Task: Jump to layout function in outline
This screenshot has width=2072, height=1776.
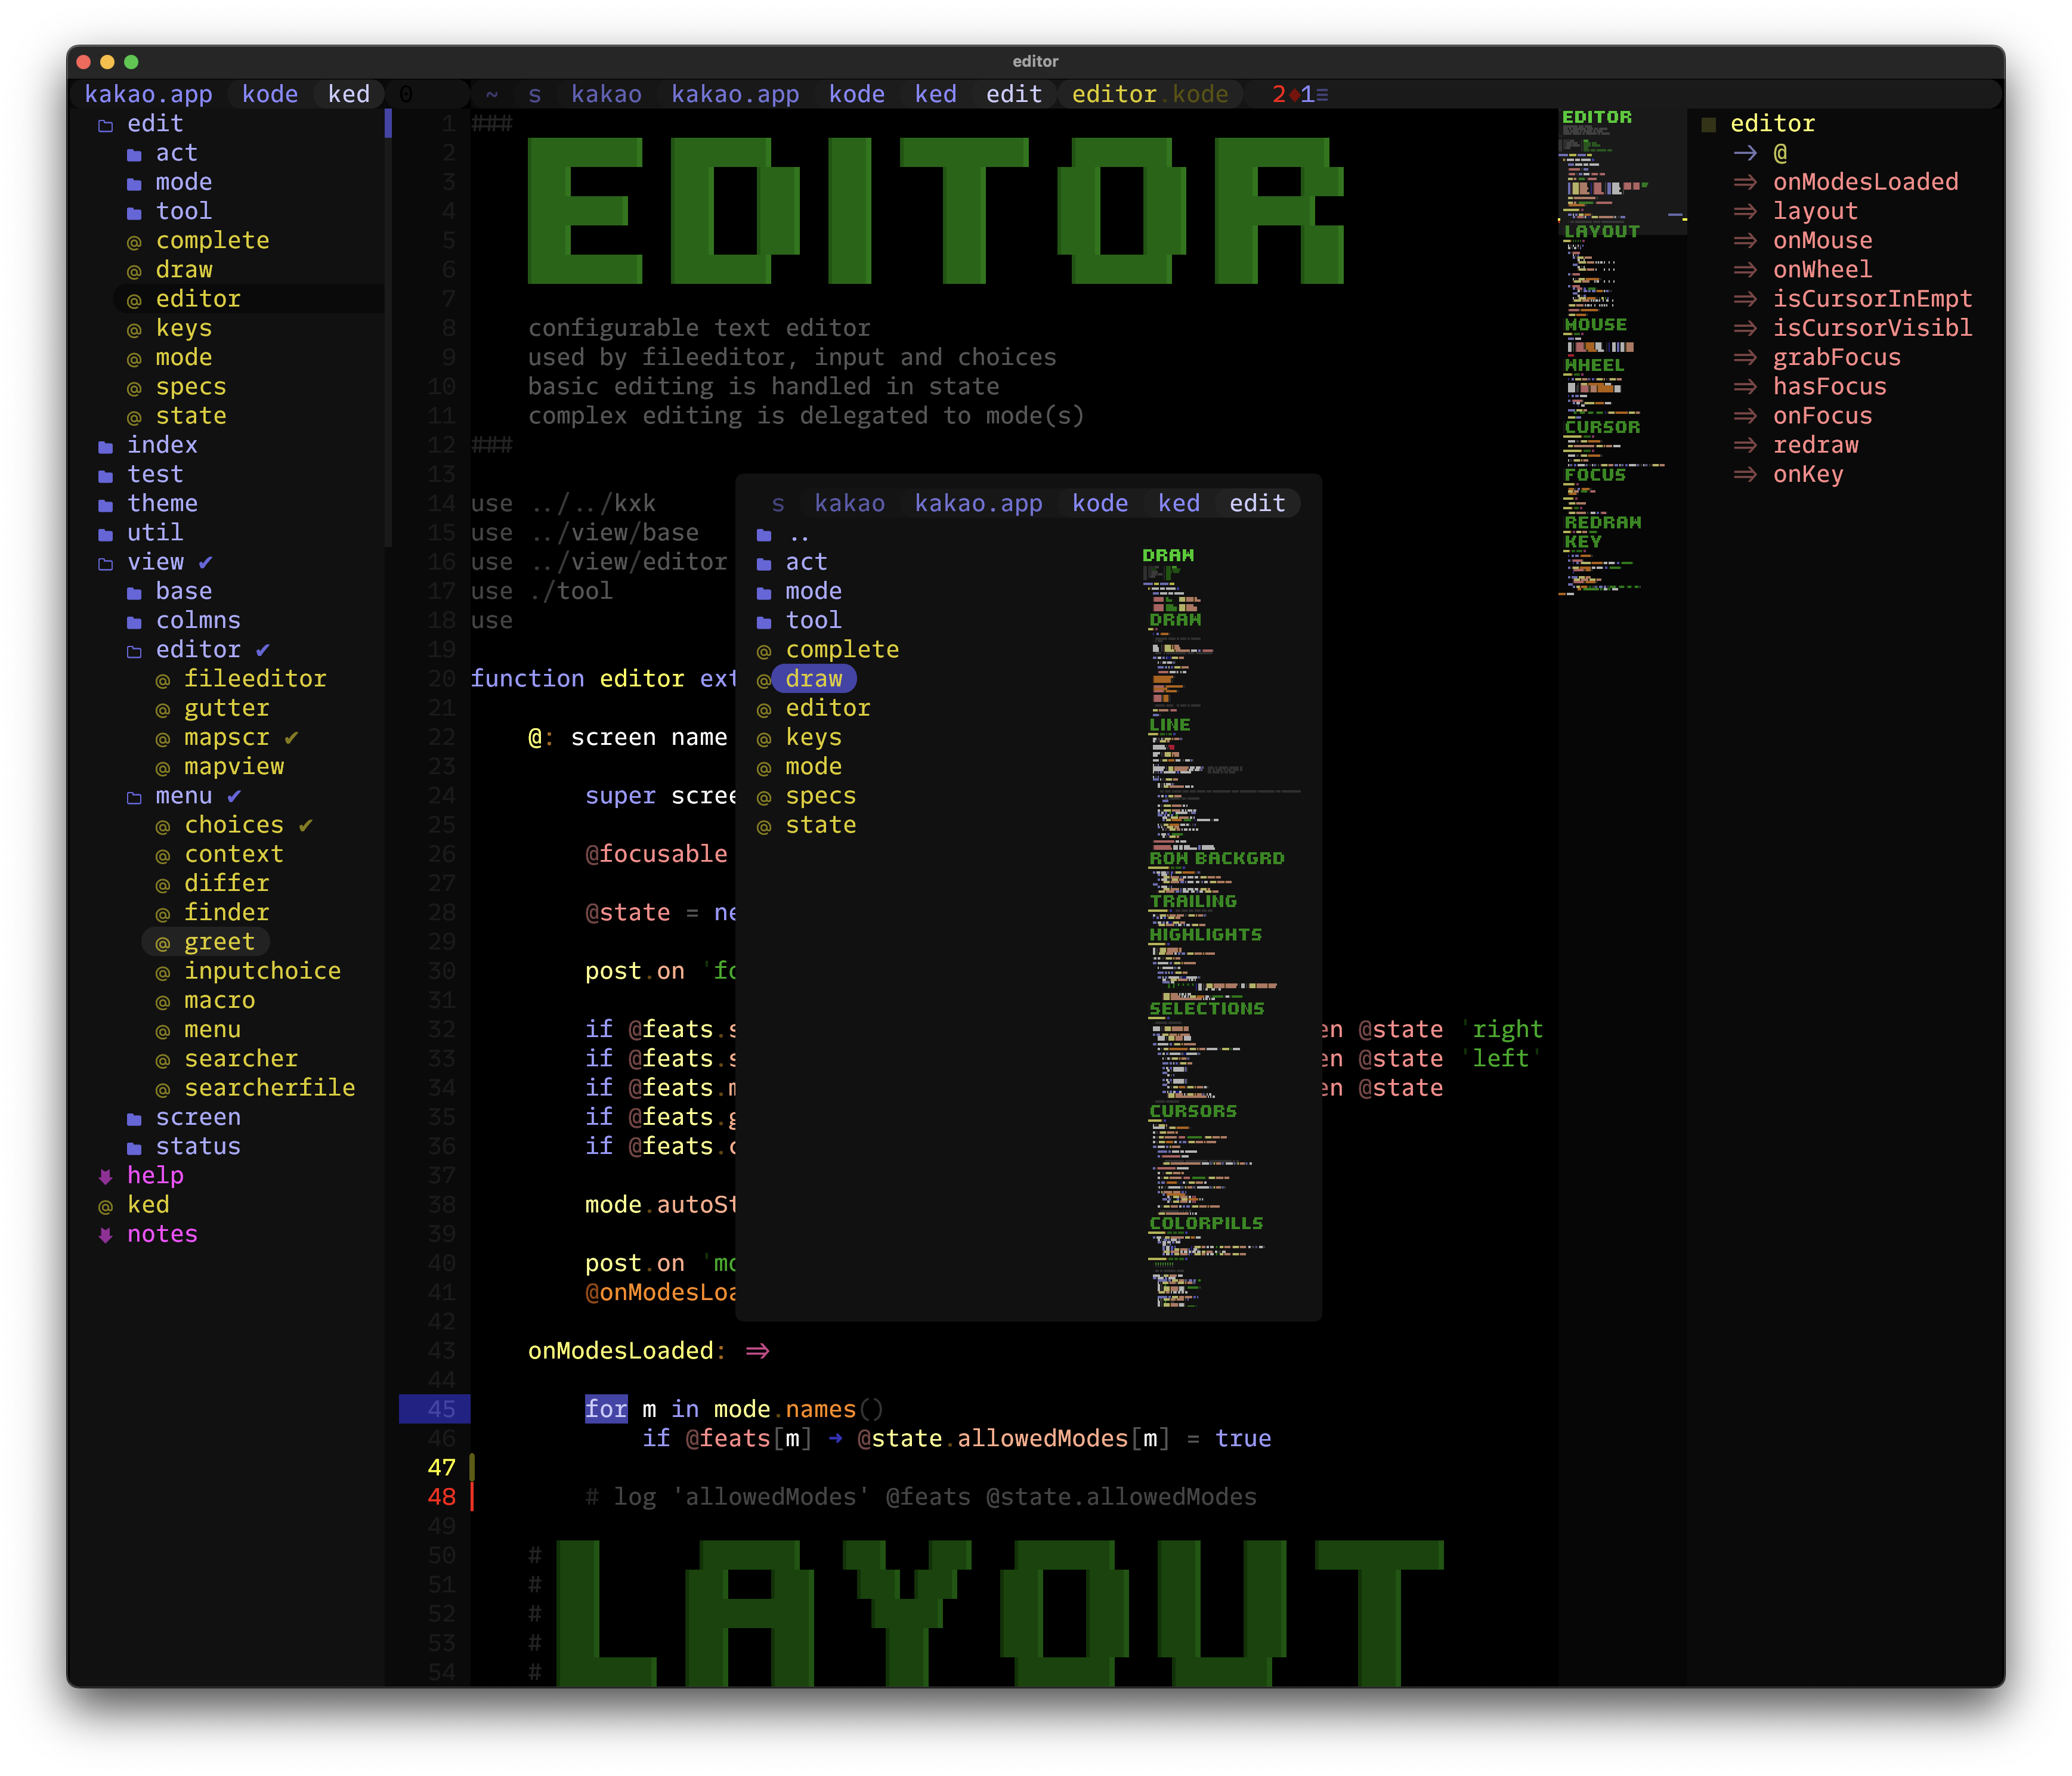Action: [x=1814, y=212]
